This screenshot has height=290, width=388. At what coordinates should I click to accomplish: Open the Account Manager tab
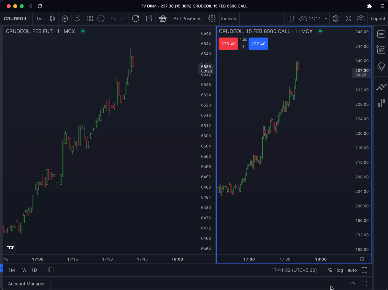point(27,284)
